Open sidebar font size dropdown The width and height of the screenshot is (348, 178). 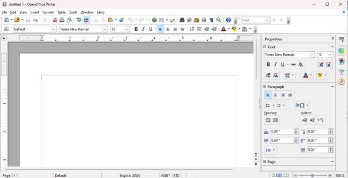pyautogui.click(x=330, y=55)
